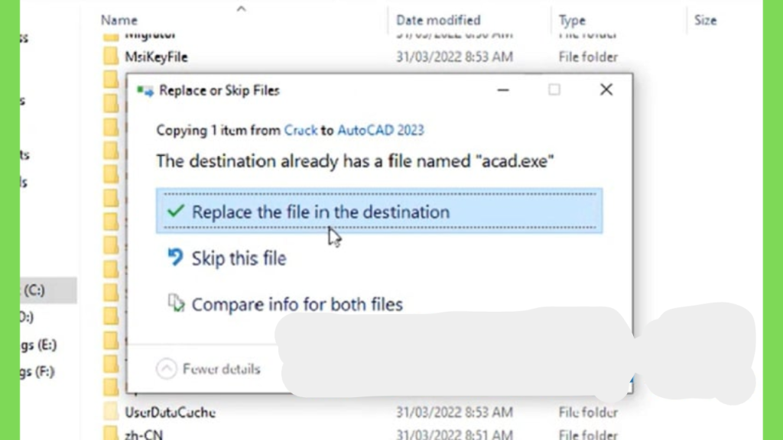Select the (F:) drive in navigation pane

pyautogui.click(x=38, y=372)
